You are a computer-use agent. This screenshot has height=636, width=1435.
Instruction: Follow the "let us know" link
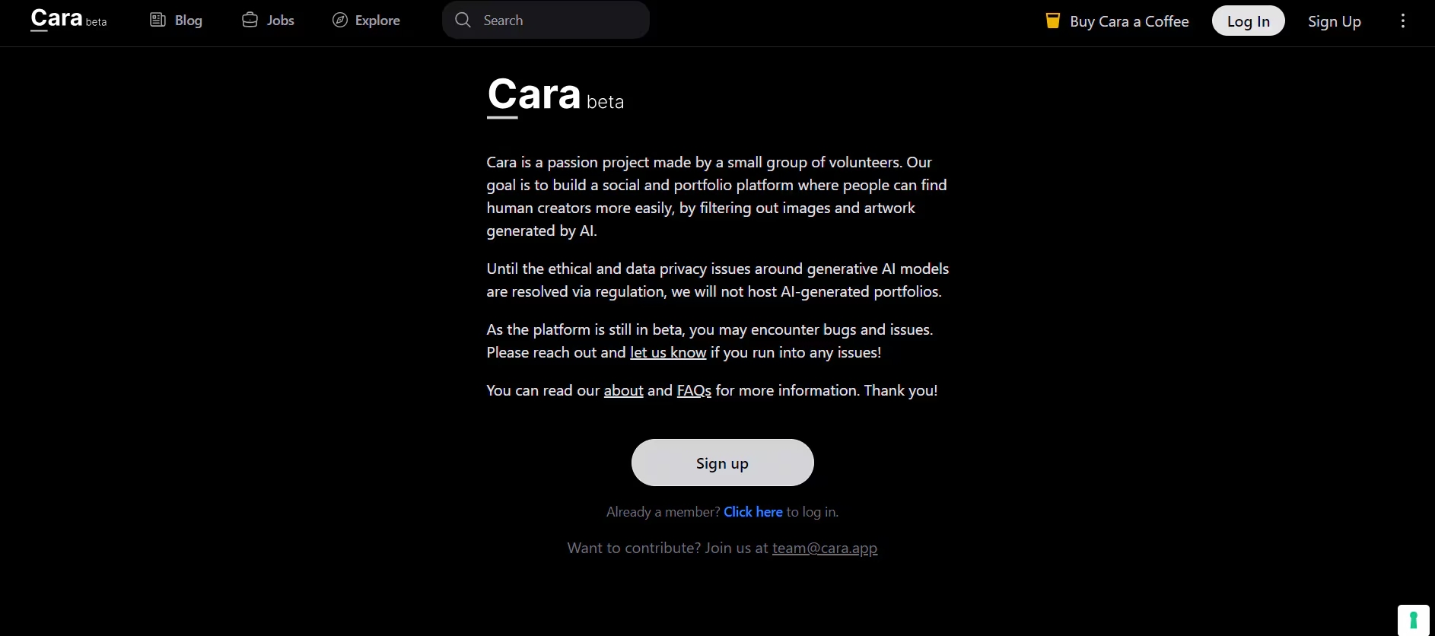668,352
